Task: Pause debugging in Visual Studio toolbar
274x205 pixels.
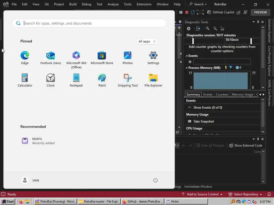Action: pyautogui.click(x=181, y=12)
